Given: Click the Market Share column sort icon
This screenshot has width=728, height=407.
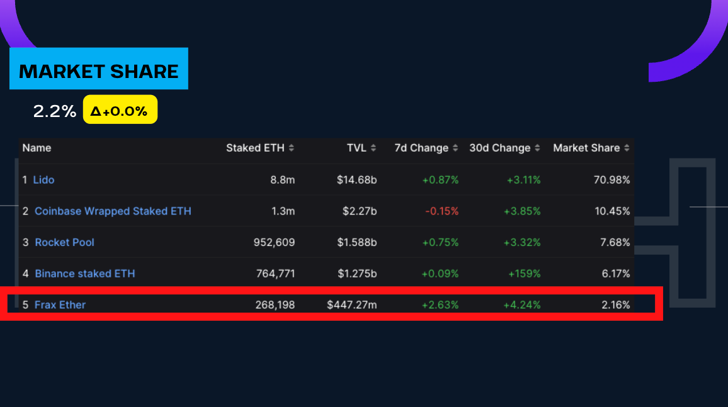Looking at the screenshot, I should coord(627,148).
